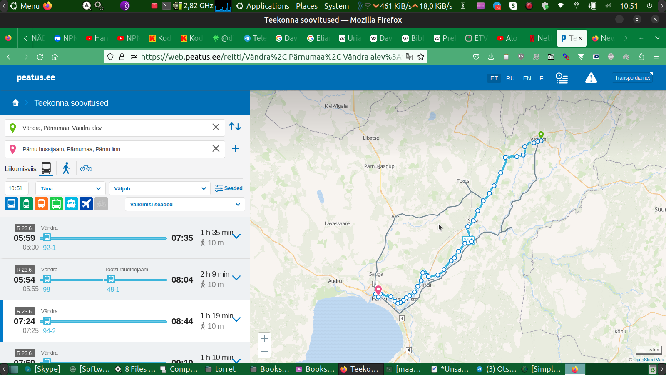Add a via point with the plus icon
The image size is (666, 375).
pos(235,149)
